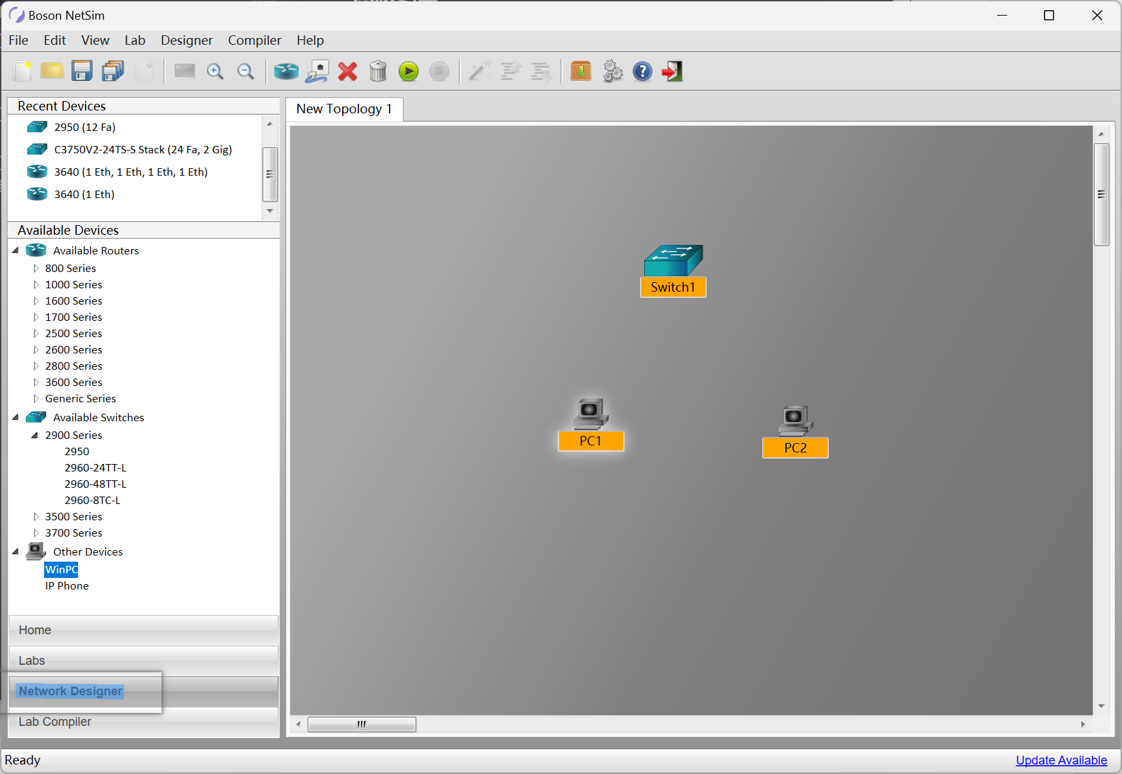This screenshot has height=774, width=1122.
Task: Click the red X delete icon
Action: [348, 71]
